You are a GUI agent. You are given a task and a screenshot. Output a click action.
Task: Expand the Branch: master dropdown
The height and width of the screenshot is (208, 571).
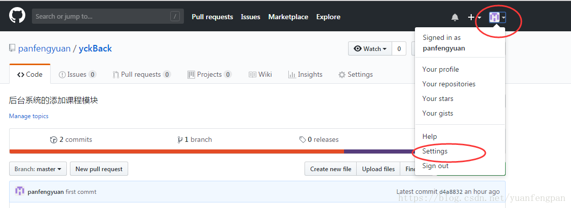pyautogui.click(x=38, y=169)
